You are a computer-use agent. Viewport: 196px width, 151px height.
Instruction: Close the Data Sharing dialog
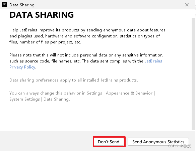187,5
